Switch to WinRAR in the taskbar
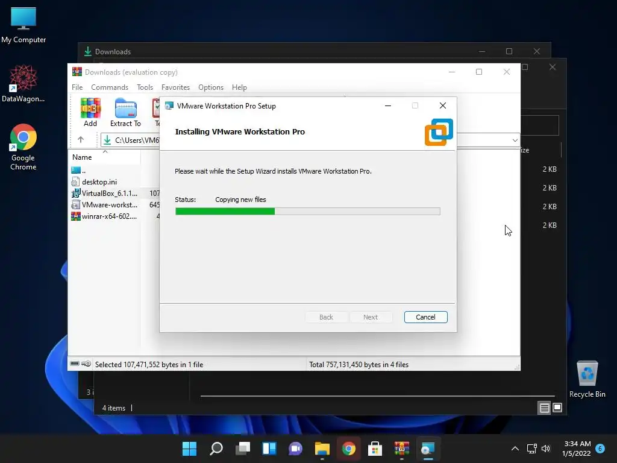Screen dimensions: 617x463 [402, 449]
